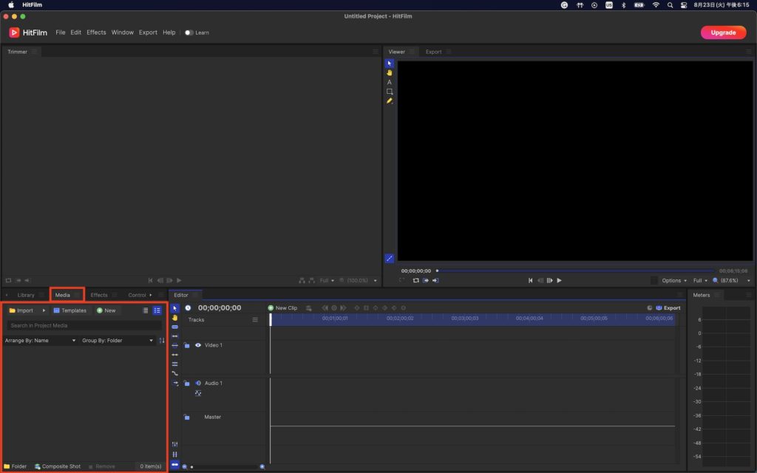
Task: Open the audio mixer icon in Editor toolbar
Action: click(175, 443)
